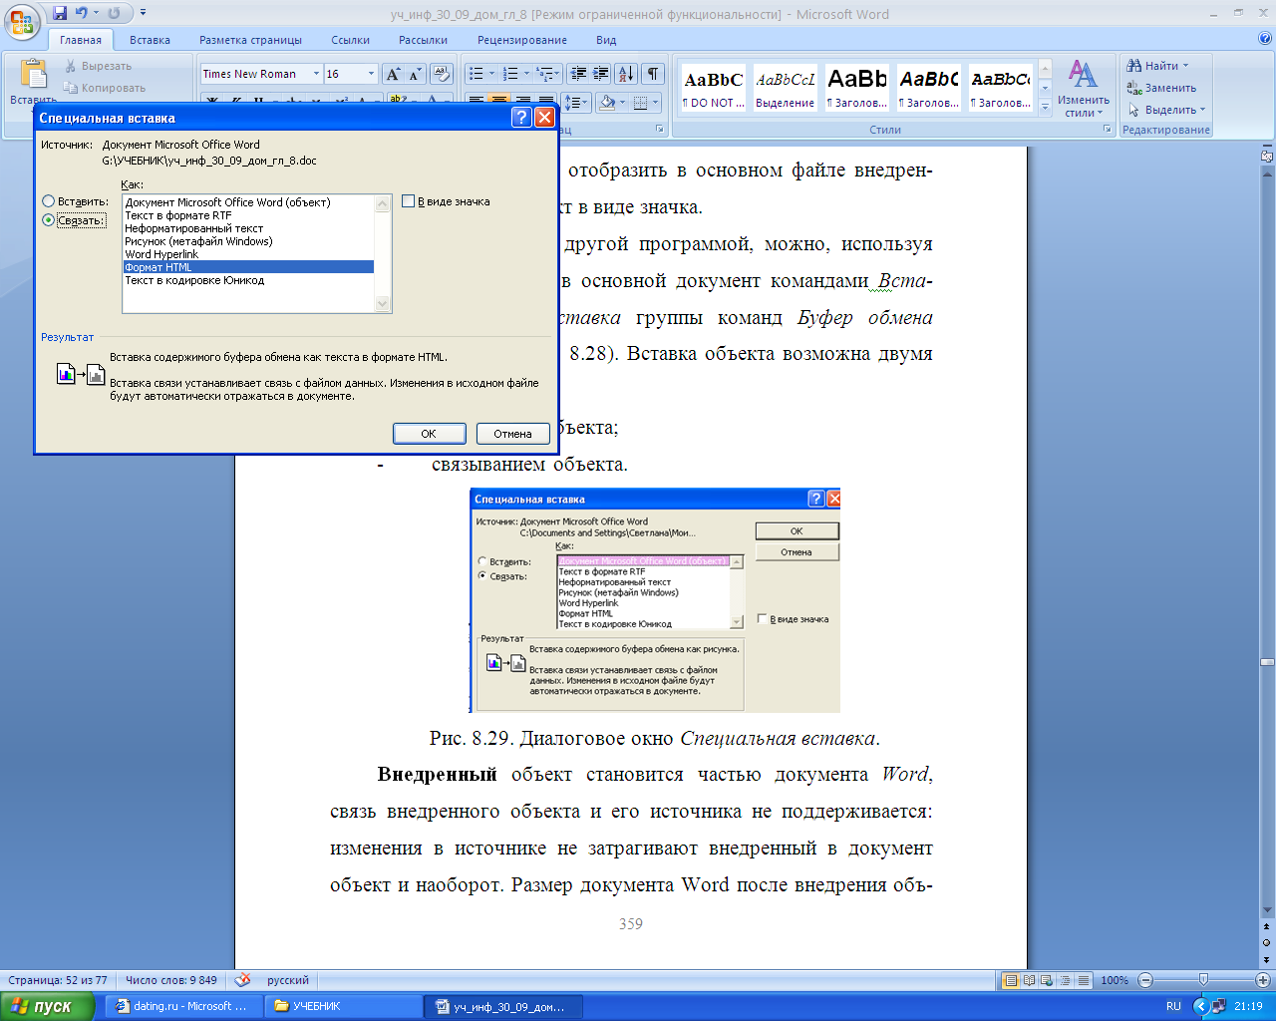Enable the В виде значка checkbox

coord(408,201)
